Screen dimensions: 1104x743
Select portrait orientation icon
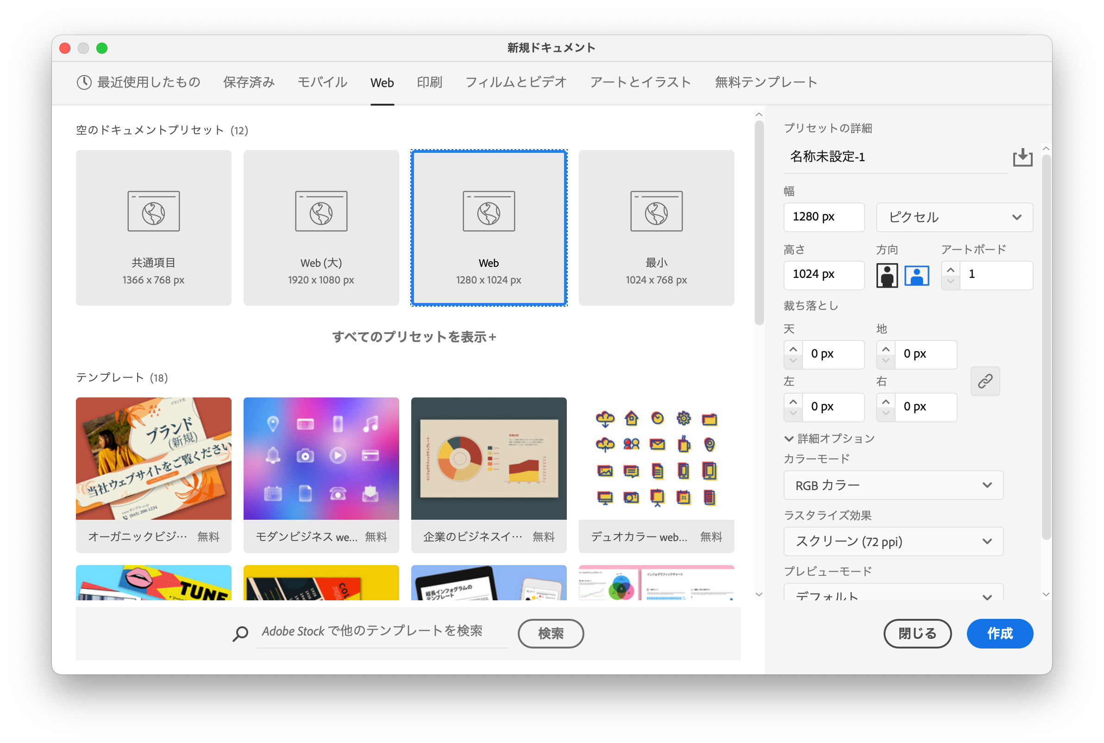point(887,275)
